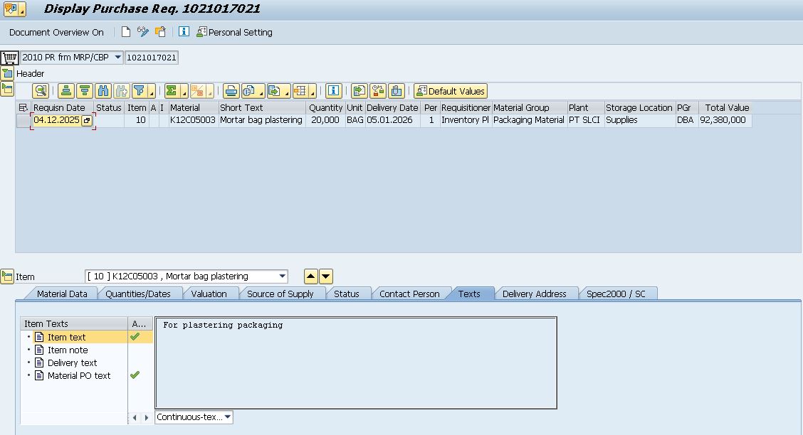Click the Print icon in grid toolbar
803x435 pixels.
231,91
